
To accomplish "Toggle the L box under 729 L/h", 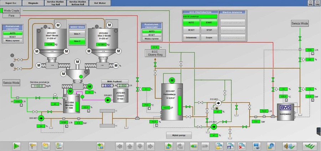I will tap(312, 54).
